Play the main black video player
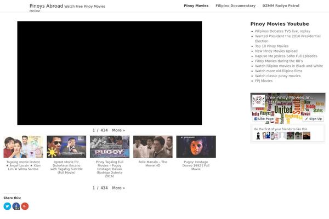 point(110,73)
